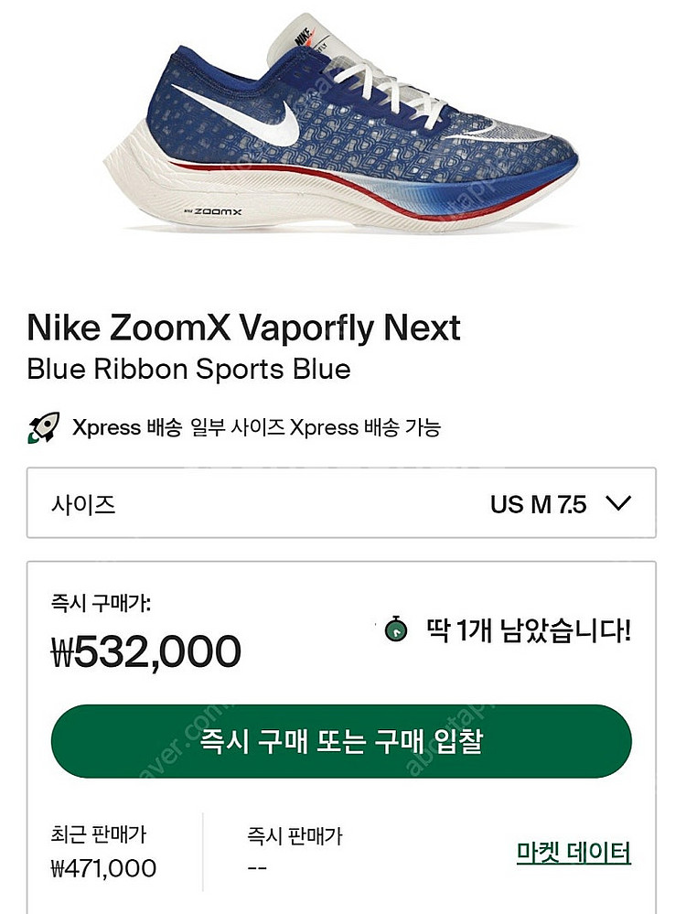The image size is (686, 914).
Task: Click the ₩532,000 buy-now price
Action: point(146,651)
